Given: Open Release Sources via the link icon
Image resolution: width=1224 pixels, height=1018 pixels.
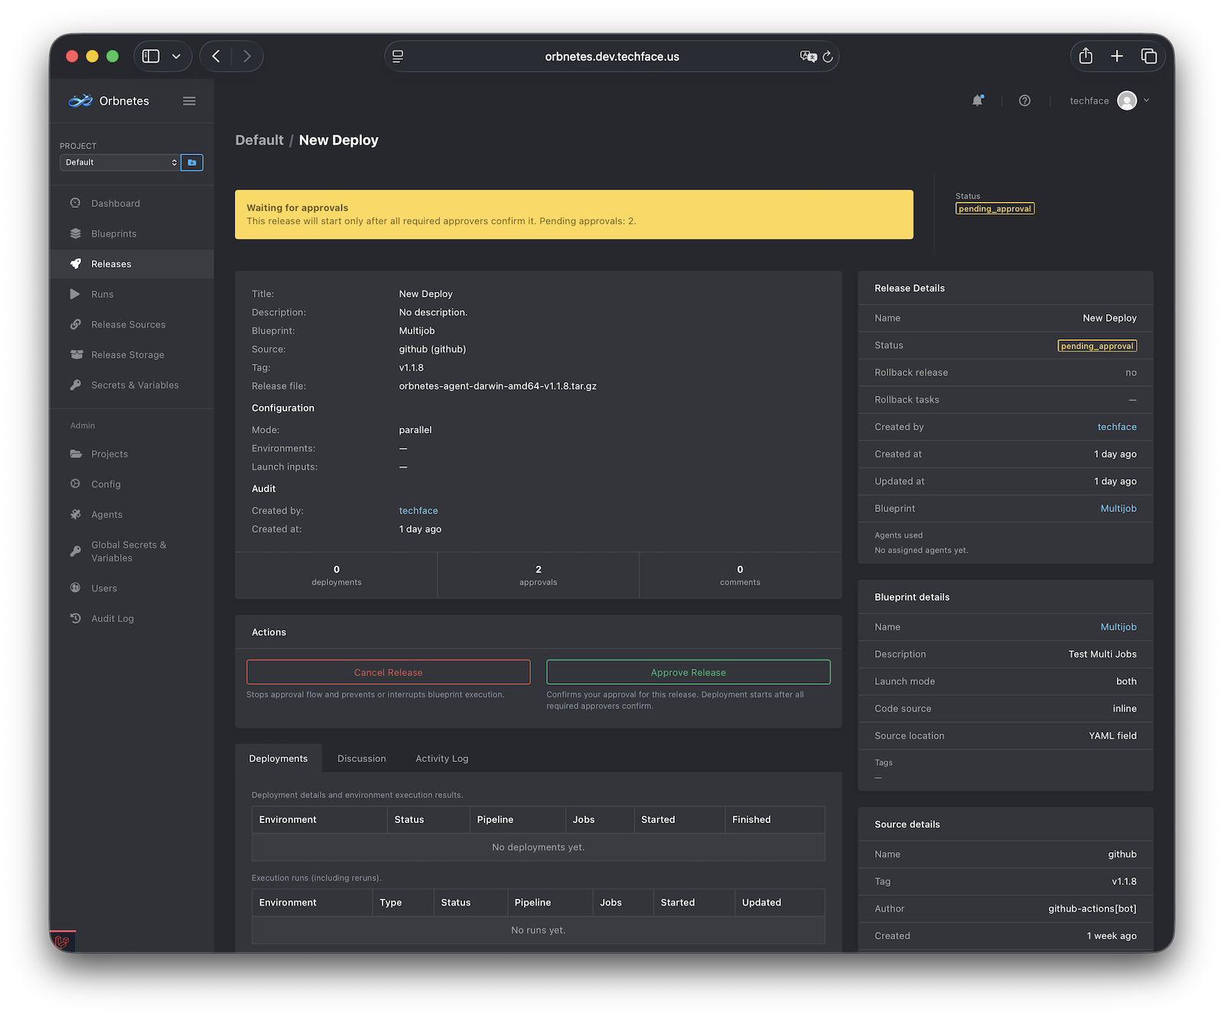Looking at the screenshot, I should tap(76, 324).
